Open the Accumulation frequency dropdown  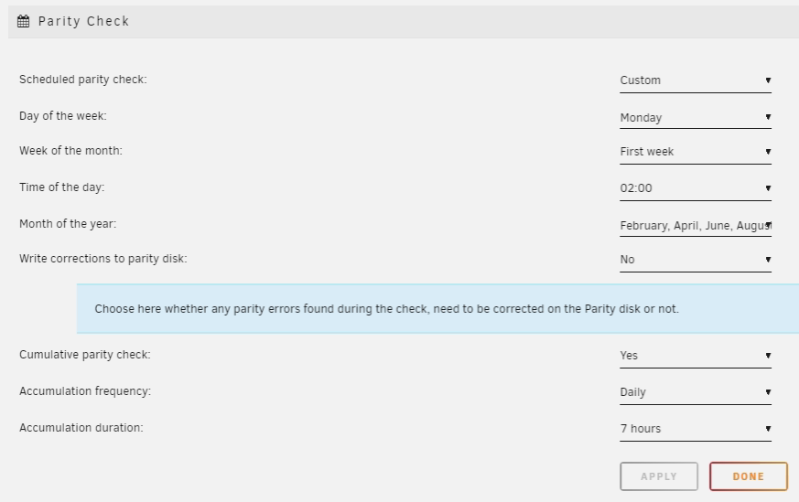pyautogui.click(x=696, y=392)
